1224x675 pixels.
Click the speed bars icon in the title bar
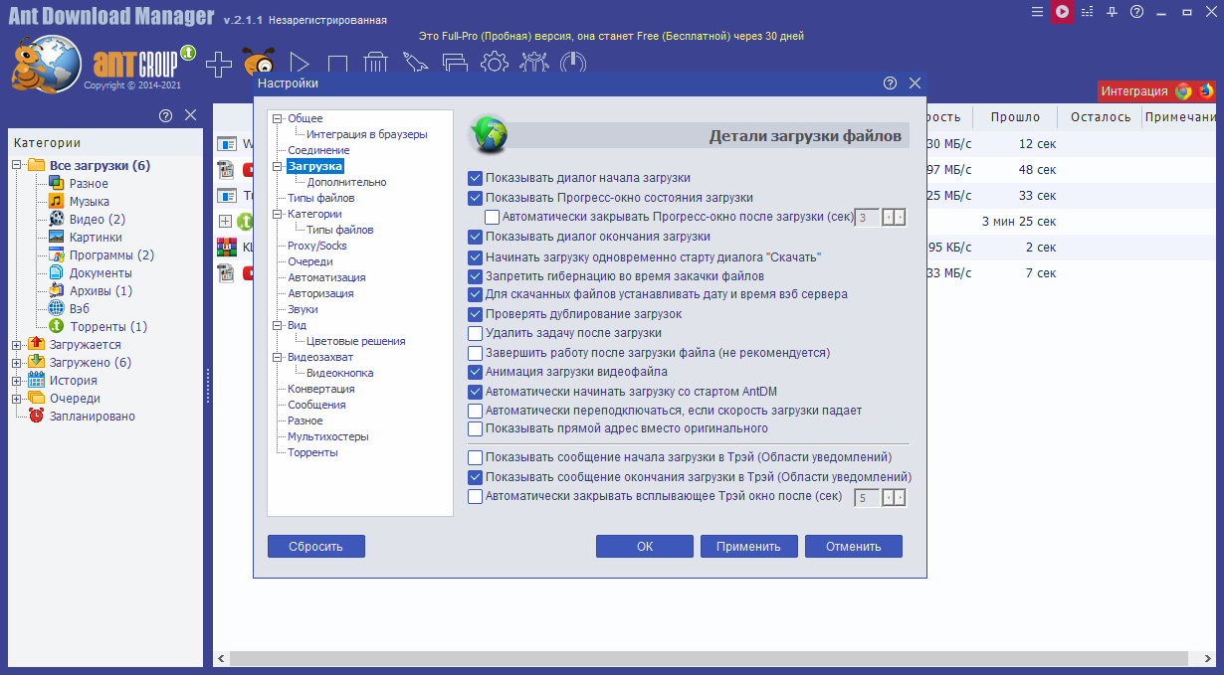[x=1087, y=12]
